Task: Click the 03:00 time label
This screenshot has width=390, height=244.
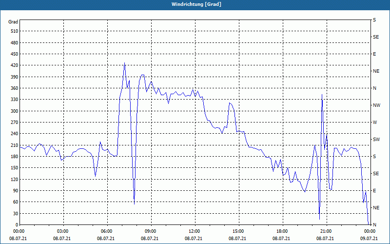Action: (x=62, y=231)
